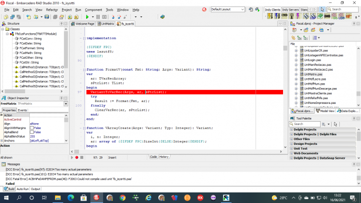Switch to the Indy Servers palette tab
361x203 pixels.
[290, 10]
